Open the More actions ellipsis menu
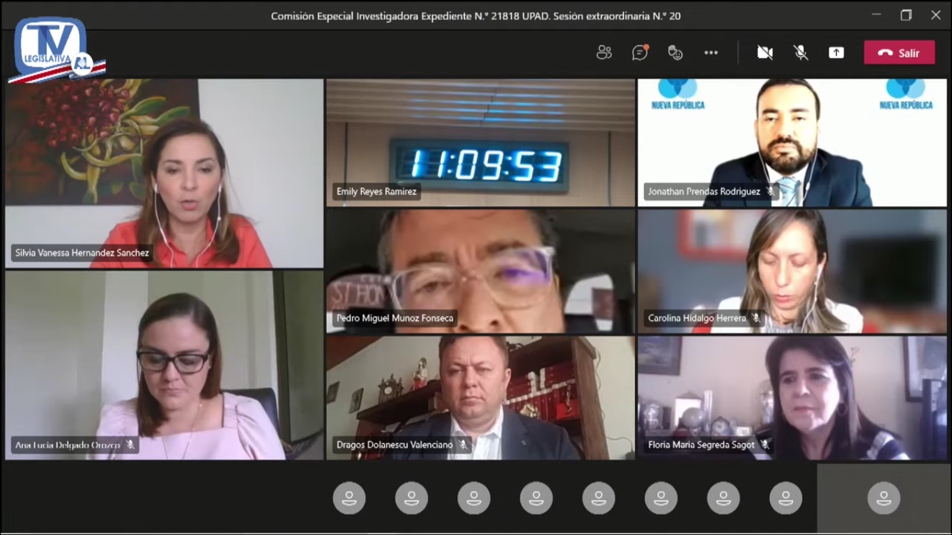Viewport: 952px width, 535px height. tap(711, 53)
